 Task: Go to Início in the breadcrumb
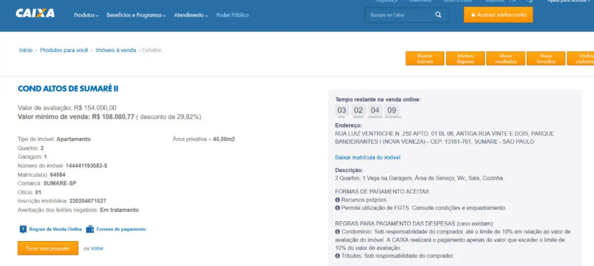[x=26, y=50]
